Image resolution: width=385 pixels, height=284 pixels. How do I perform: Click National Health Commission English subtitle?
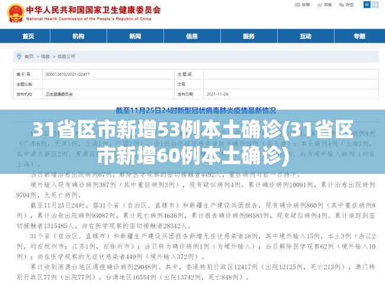point(89,19)
